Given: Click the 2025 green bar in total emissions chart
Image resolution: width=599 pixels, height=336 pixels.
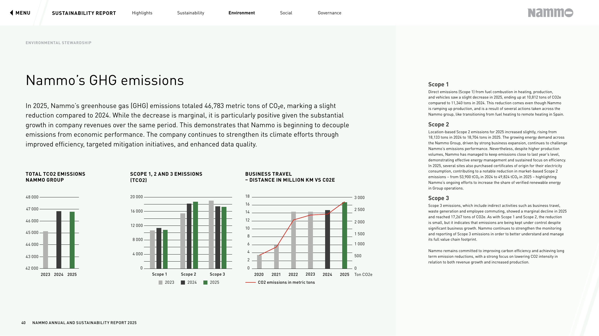Looking at the screenshot, I should (72, 240).
